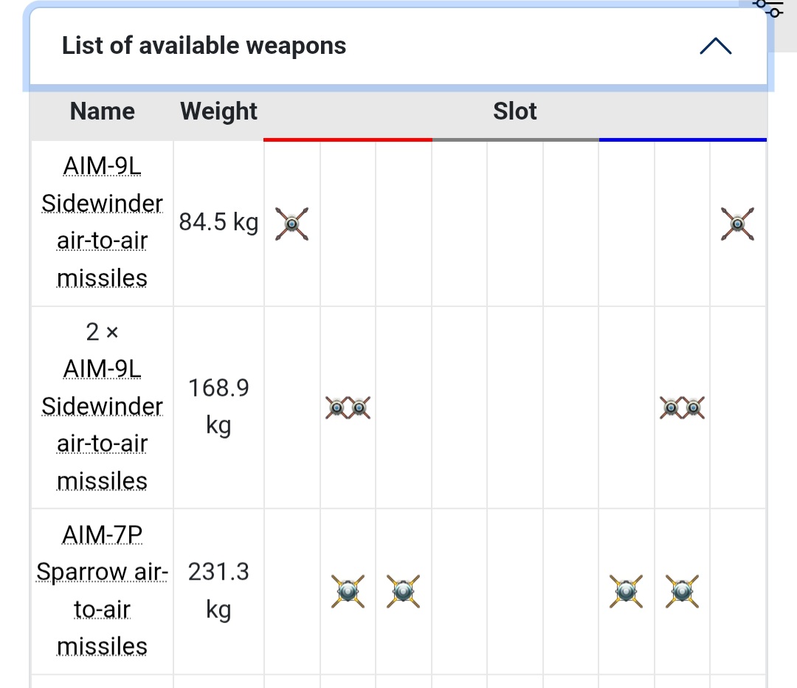This screenshot has width=797, height=688.
Task: Click the double AIM-9L icon under the blue slots
Action: [x=682, y=407]
